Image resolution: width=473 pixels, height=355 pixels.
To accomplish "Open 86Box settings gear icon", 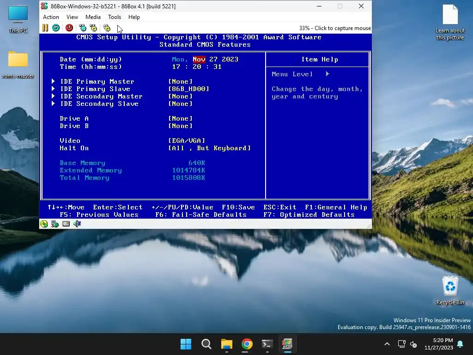I will [107, 28].
